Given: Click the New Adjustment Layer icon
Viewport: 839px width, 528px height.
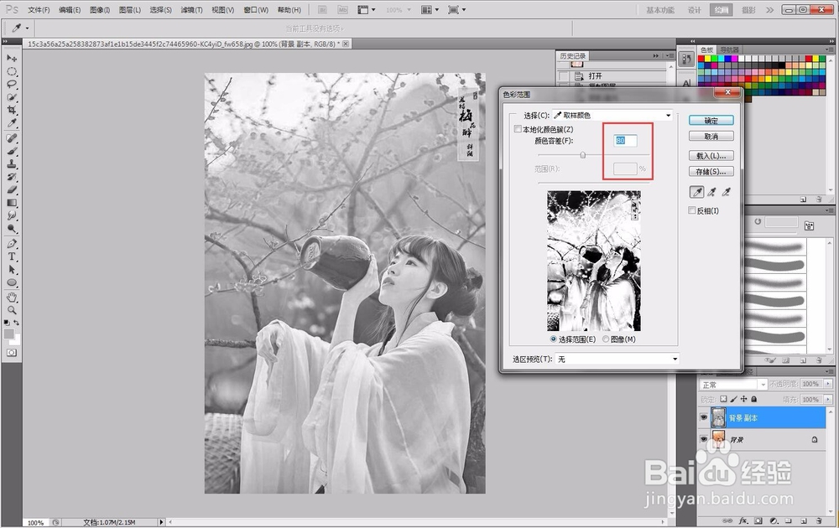Looking at the screenshot, I should (x=774, y=520).
